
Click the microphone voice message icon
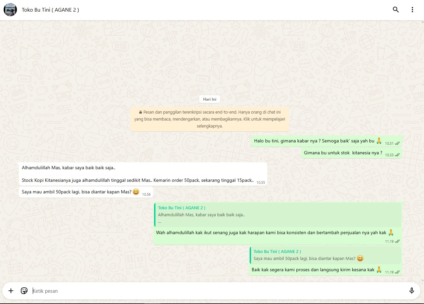click(411, 291)
